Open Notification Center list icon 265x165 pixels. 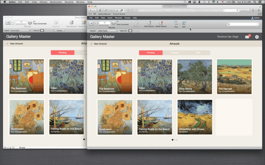pos(260,2)
